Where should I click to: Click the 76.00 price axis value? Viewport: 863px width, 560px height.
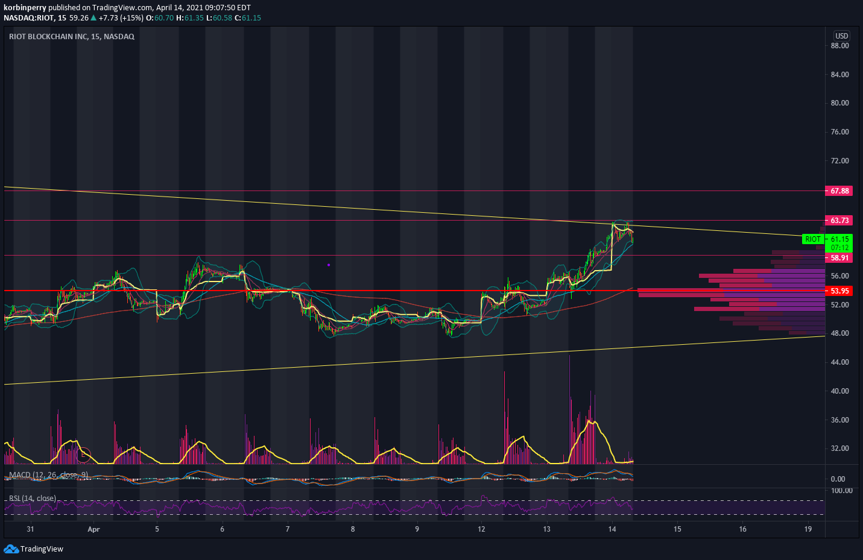839,132
